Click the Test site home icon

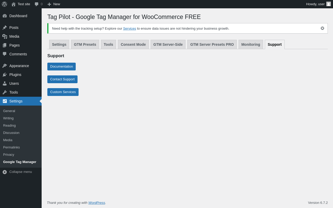tap(14, 4)
